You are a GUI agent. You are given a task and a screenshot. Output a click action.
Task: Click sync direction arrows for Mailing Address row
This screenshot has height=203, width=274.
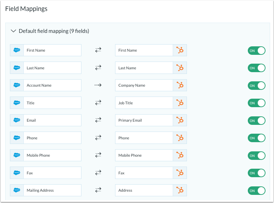coord(98,190)
